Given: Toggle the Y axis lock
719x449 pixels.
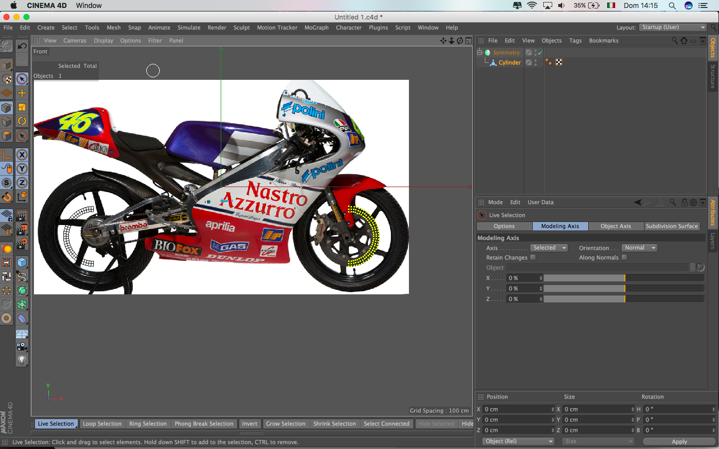Looking at the screenshot, I should click(x=22, y=169).
